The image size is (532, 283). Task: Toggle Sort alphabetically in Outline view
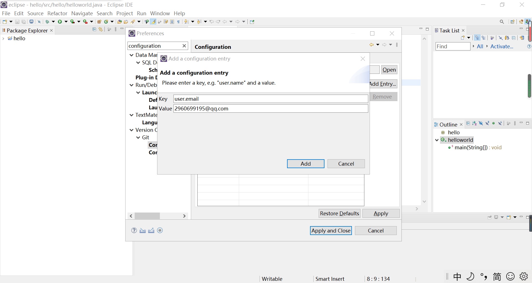tap(474, 123)
